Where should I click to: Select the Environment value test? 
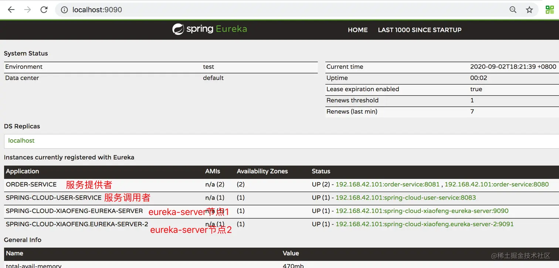coord(209,67)
